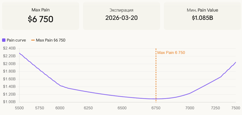Click the Мин. Pain Value label

click(202, 10)
